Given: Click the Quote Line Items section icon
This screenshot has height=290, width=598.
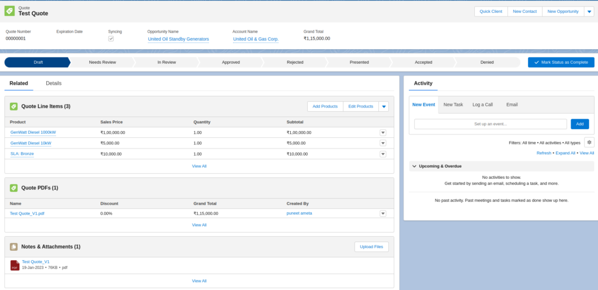Looking at the screenshot, I should pos(13,106).
